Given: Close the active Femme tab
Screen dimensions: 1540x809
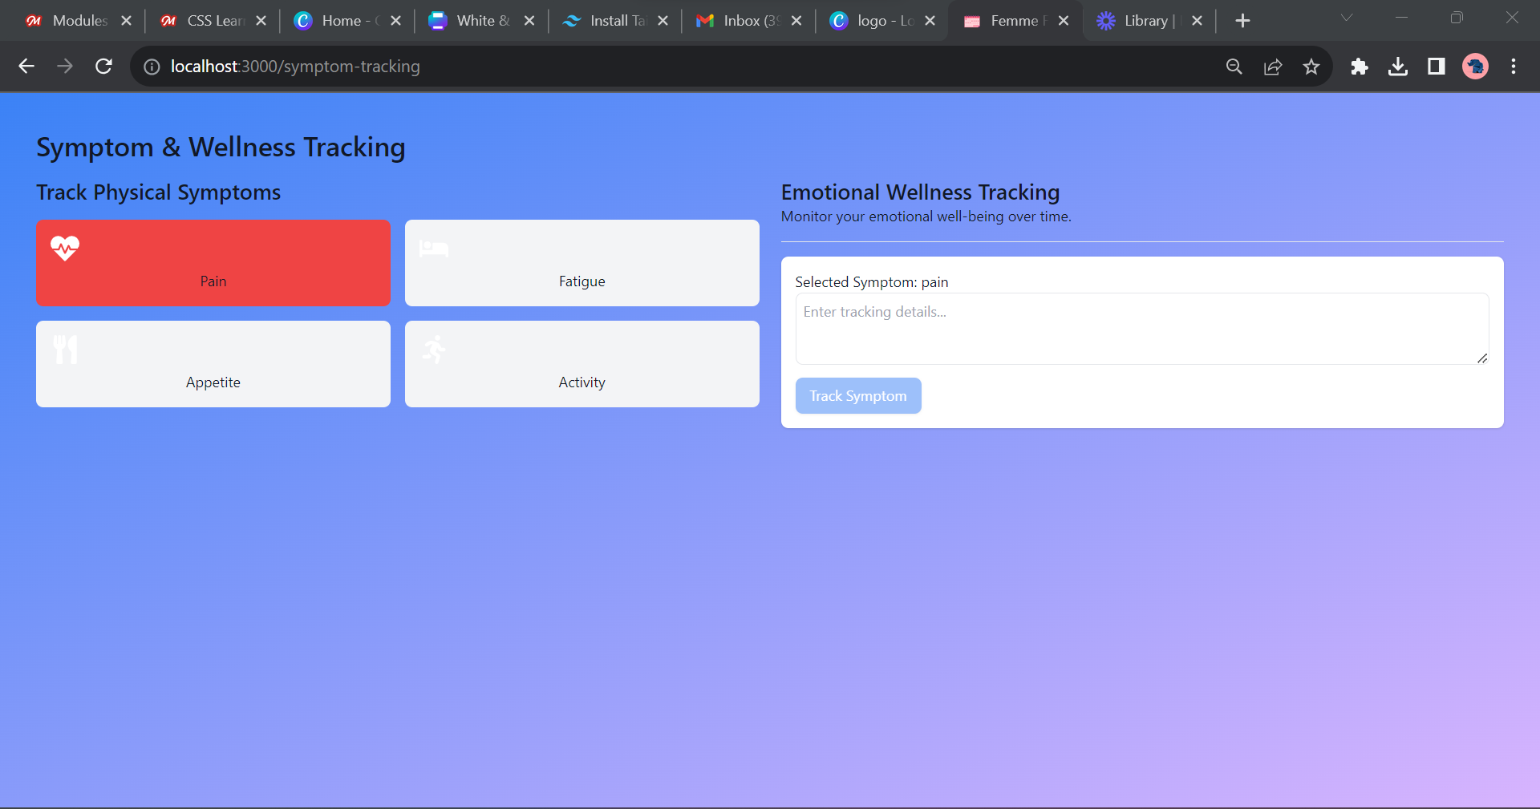Looking at the screenshot, I should point(1064,21).
